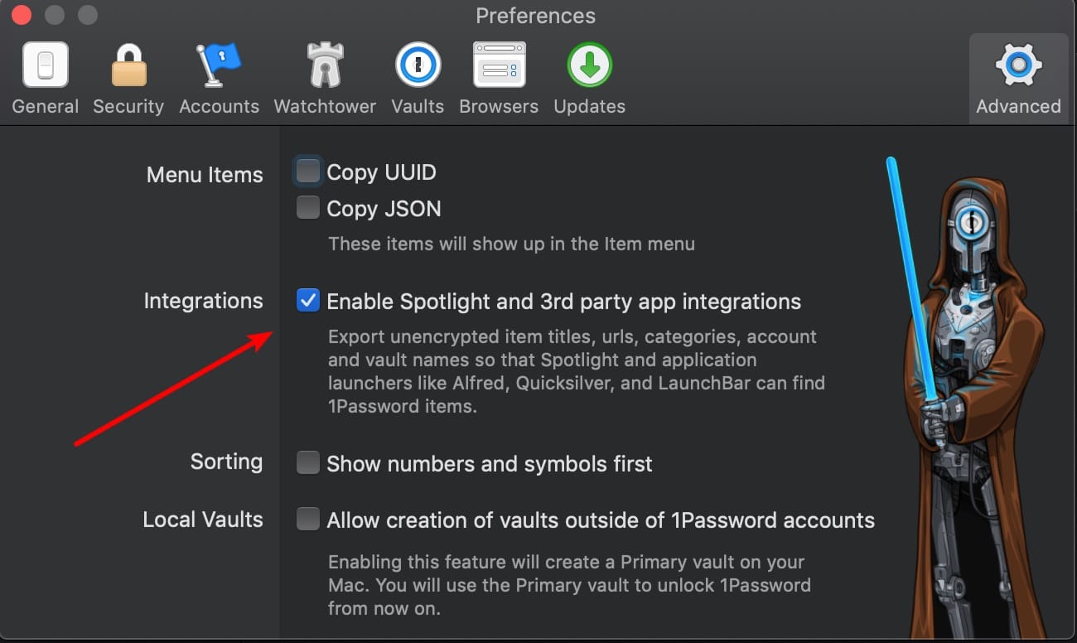Image resolution: width=1077 pixels, height=643 pixels.
Task: Click the grey zoom window button
Action: point(87,16)
